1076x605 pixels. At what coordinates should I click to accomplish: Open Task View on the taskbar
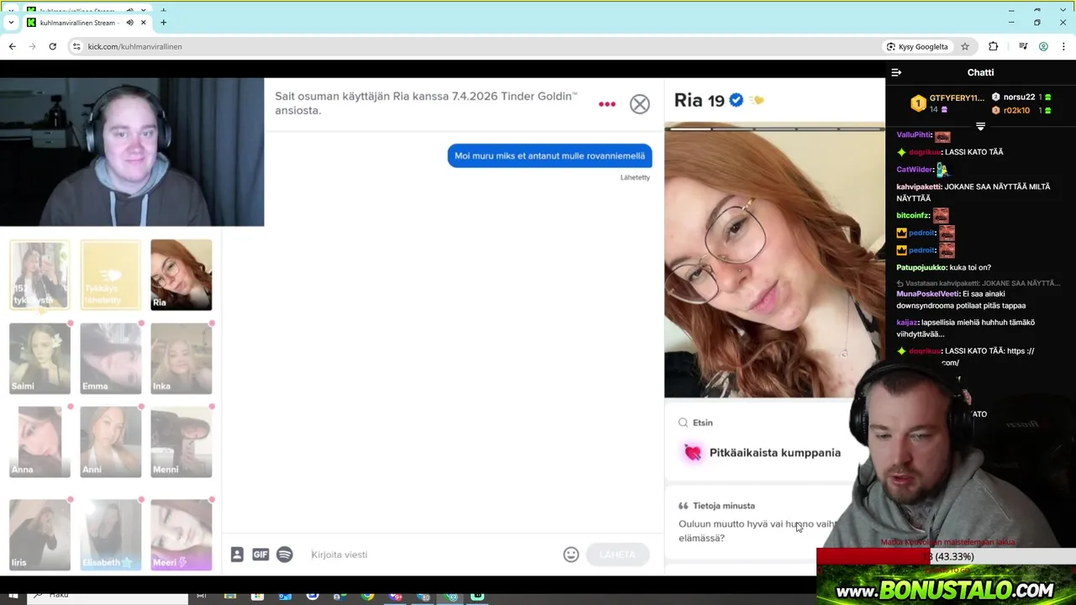pyautogui.click(x=202, y=596)
